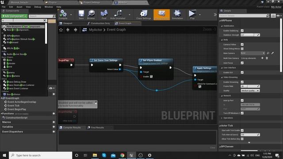Open My Blueprint view options eye dropdown

[52, 88]
